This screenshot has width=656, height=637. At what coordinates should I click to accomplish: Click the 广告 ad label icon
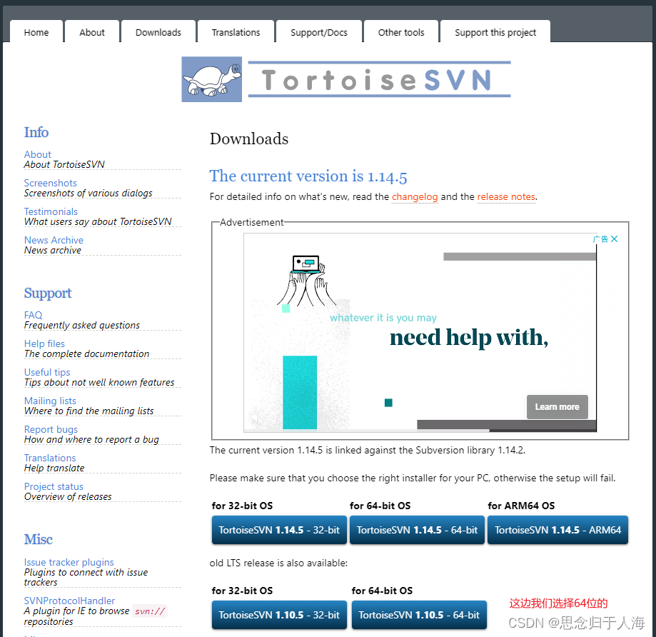coord(602,239)
